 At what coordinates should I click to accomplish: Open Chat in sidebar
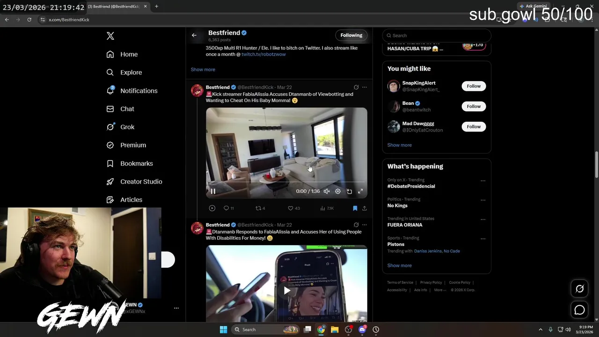(x=120, y=109)
